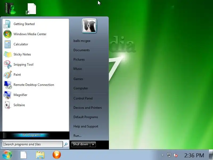213x160 pixels.
Task: Launch Windows Media Player from taskbar
Action: pyautogui.click(x=57, y=155)
